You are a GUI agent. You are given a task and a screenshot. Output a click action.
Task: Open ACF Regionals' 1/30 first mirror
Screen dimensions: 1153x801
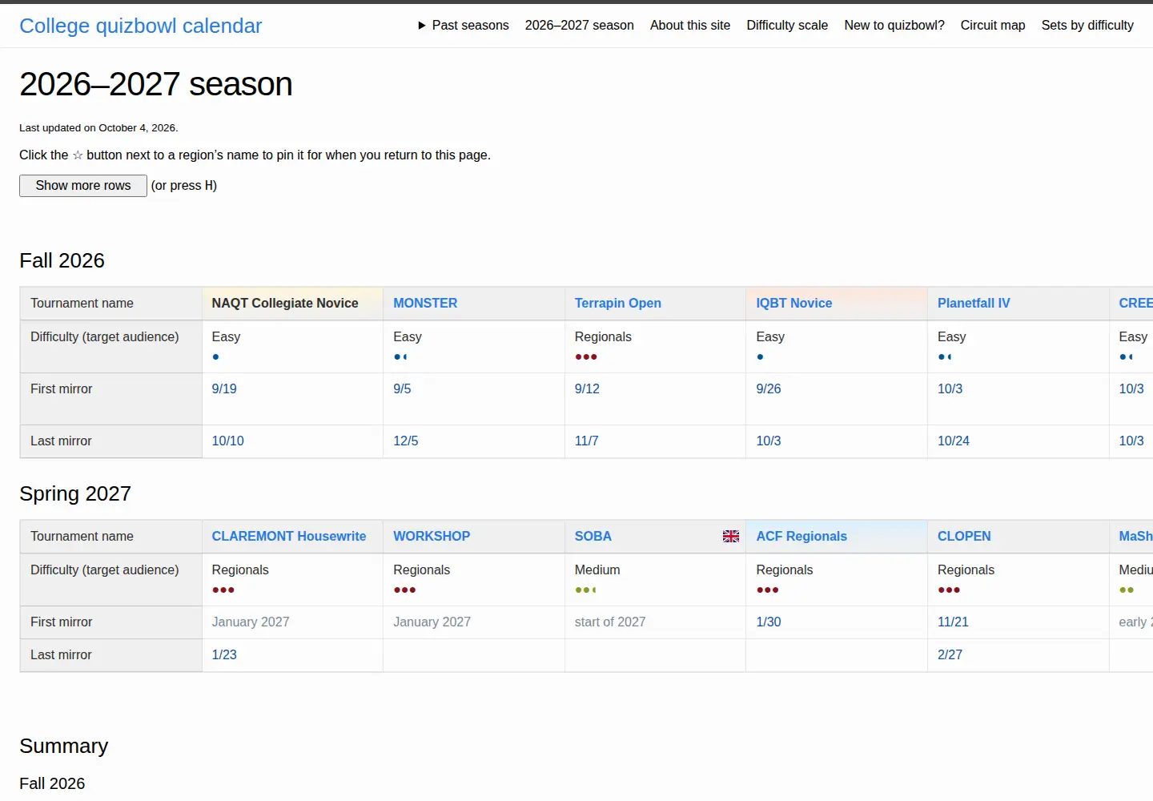point(769,622)
